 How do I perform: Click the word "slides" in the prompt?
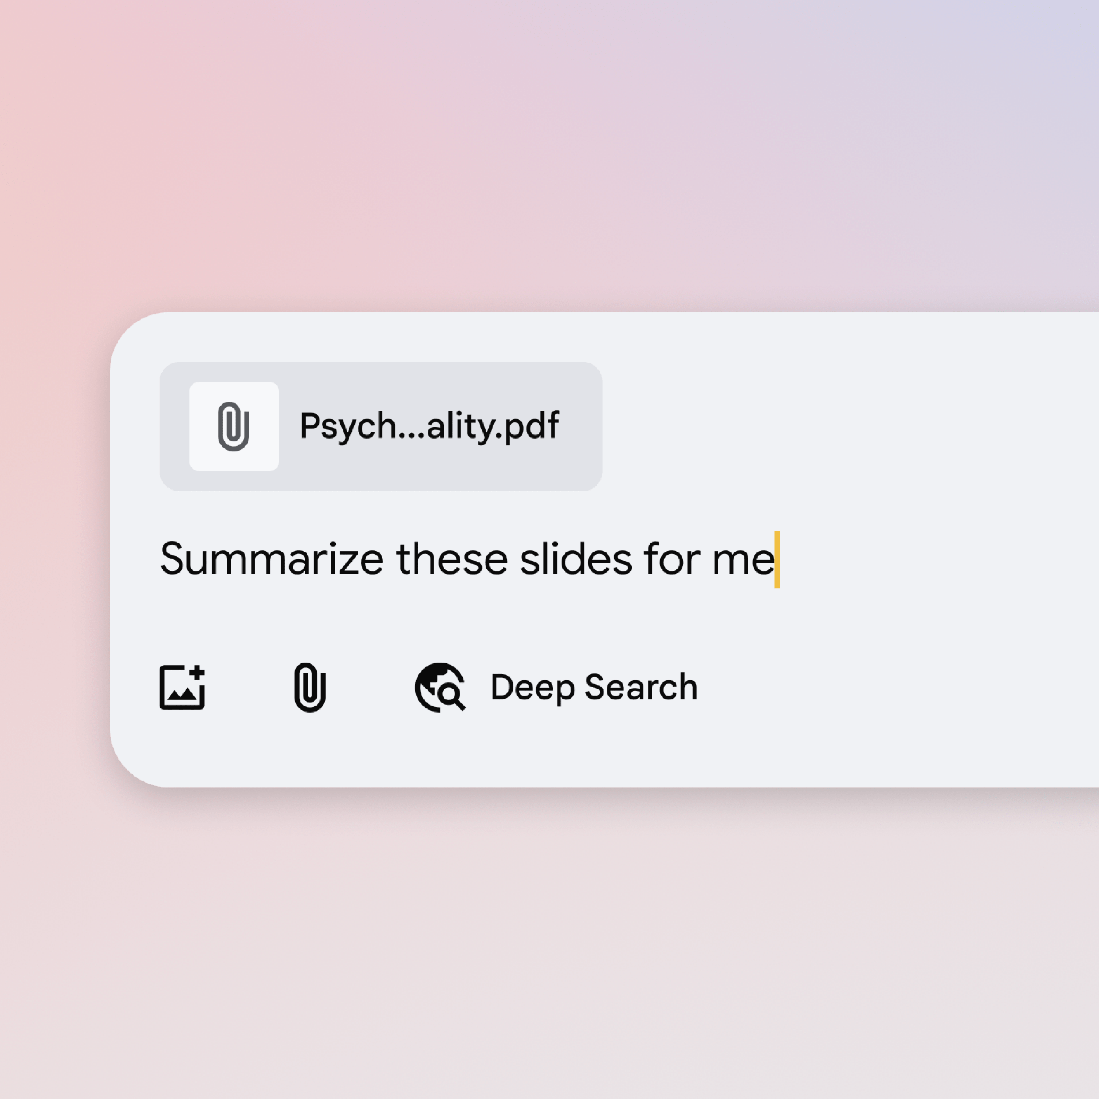pyautogui.click(x=575, y=559)
